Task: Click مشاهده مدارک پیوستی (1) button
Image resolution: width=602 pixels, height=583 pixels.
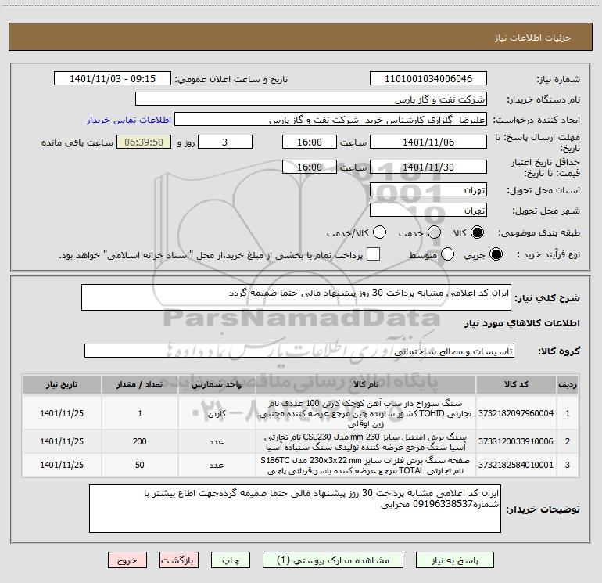Action: click(333, 560)
